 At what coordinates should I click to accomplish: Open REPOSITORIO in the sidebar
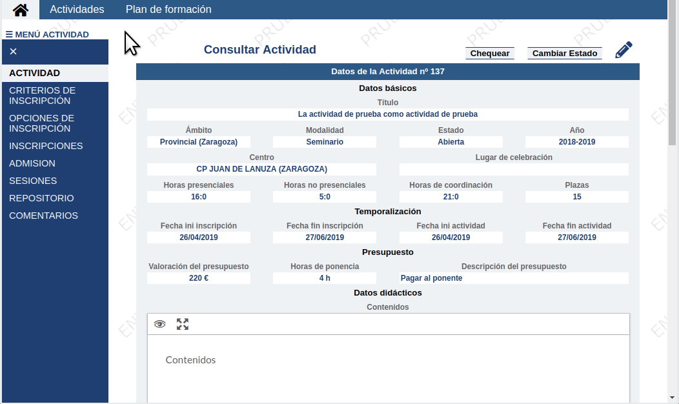(55, 198)
